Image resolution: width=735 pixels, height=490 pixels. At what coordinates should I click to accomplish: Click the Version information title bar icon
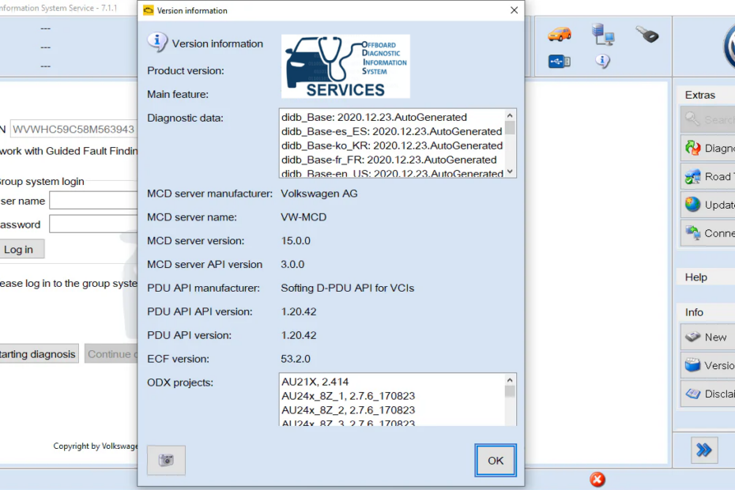148,10
